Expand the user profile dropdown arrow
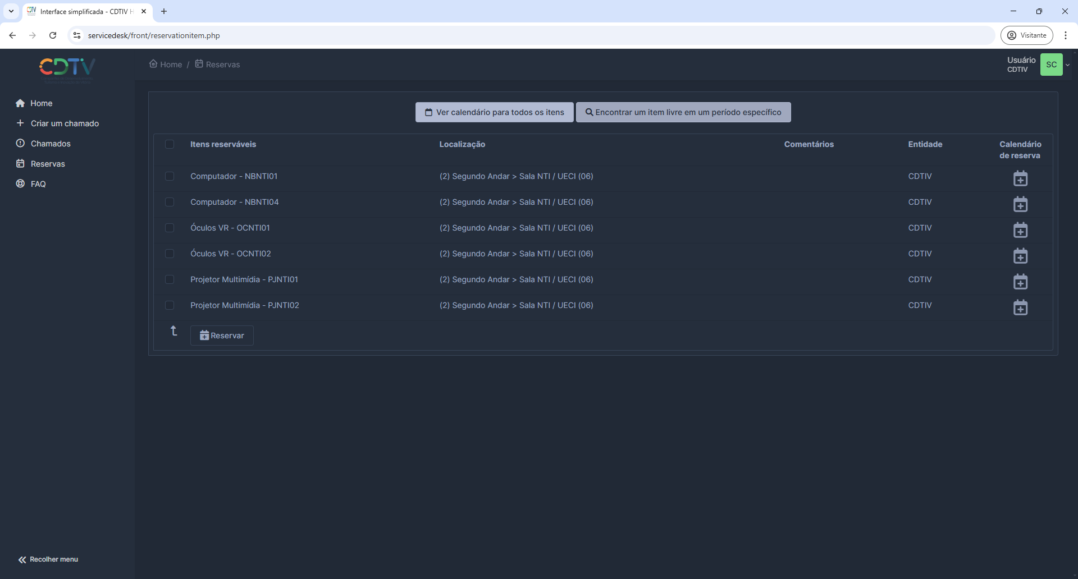 click(1068, 65)
